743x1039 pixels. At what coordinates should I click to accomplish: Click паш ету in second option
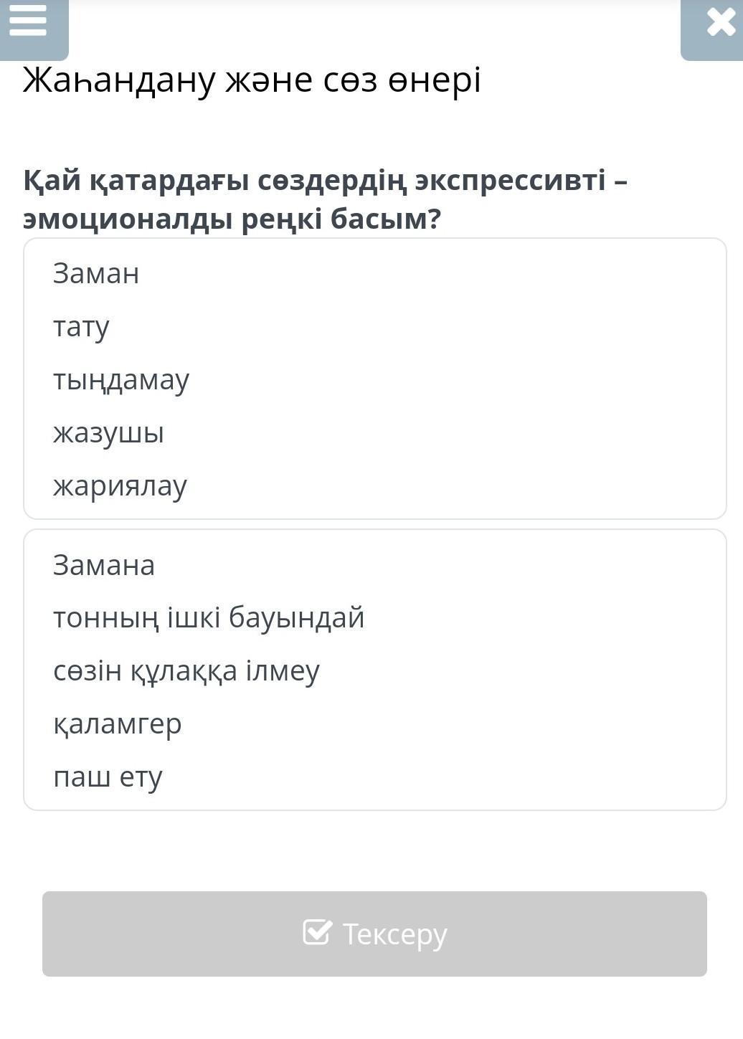[108, 777]
